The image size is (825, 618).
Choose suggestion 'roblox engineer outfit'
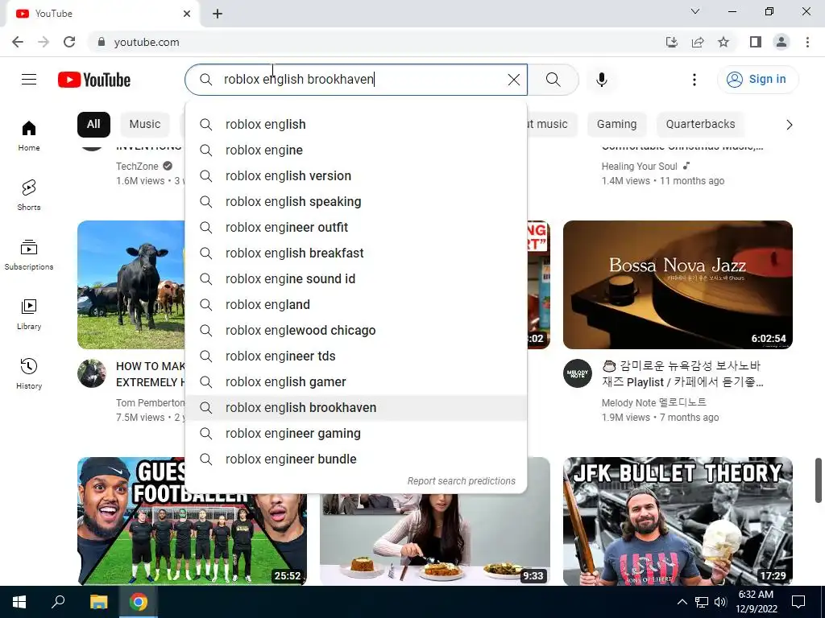click(x=356, y=228)
